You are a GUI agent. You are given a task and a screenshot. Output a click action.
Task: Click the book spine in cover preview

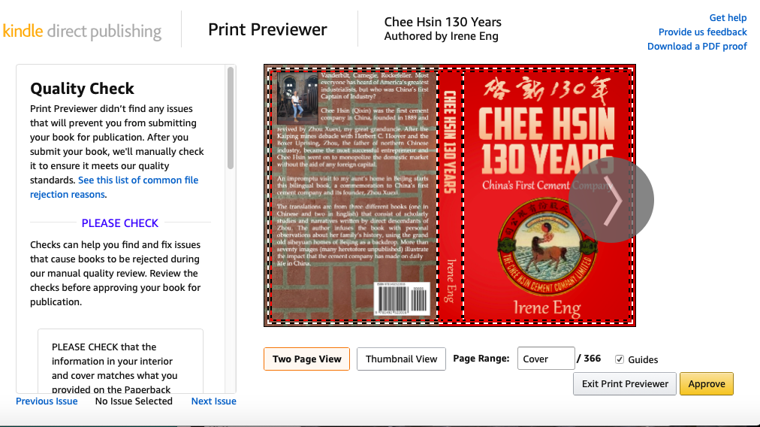coord(451,195)
